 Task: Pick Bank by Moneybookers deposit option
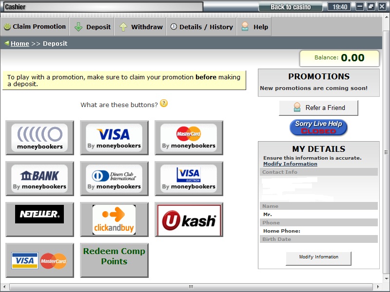[40, 179]
